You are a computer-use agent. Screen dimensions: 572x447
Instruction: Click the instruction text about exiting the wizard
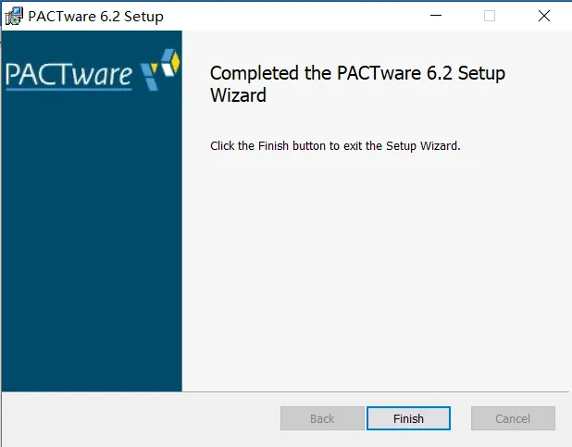pos(335,145)
